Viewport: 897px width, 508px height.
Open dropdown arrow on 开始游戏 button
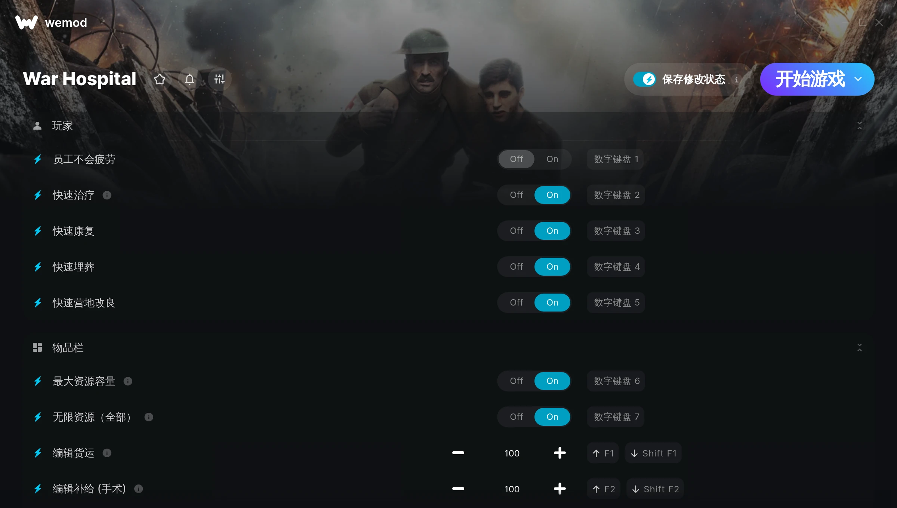[x=858, y=79]
